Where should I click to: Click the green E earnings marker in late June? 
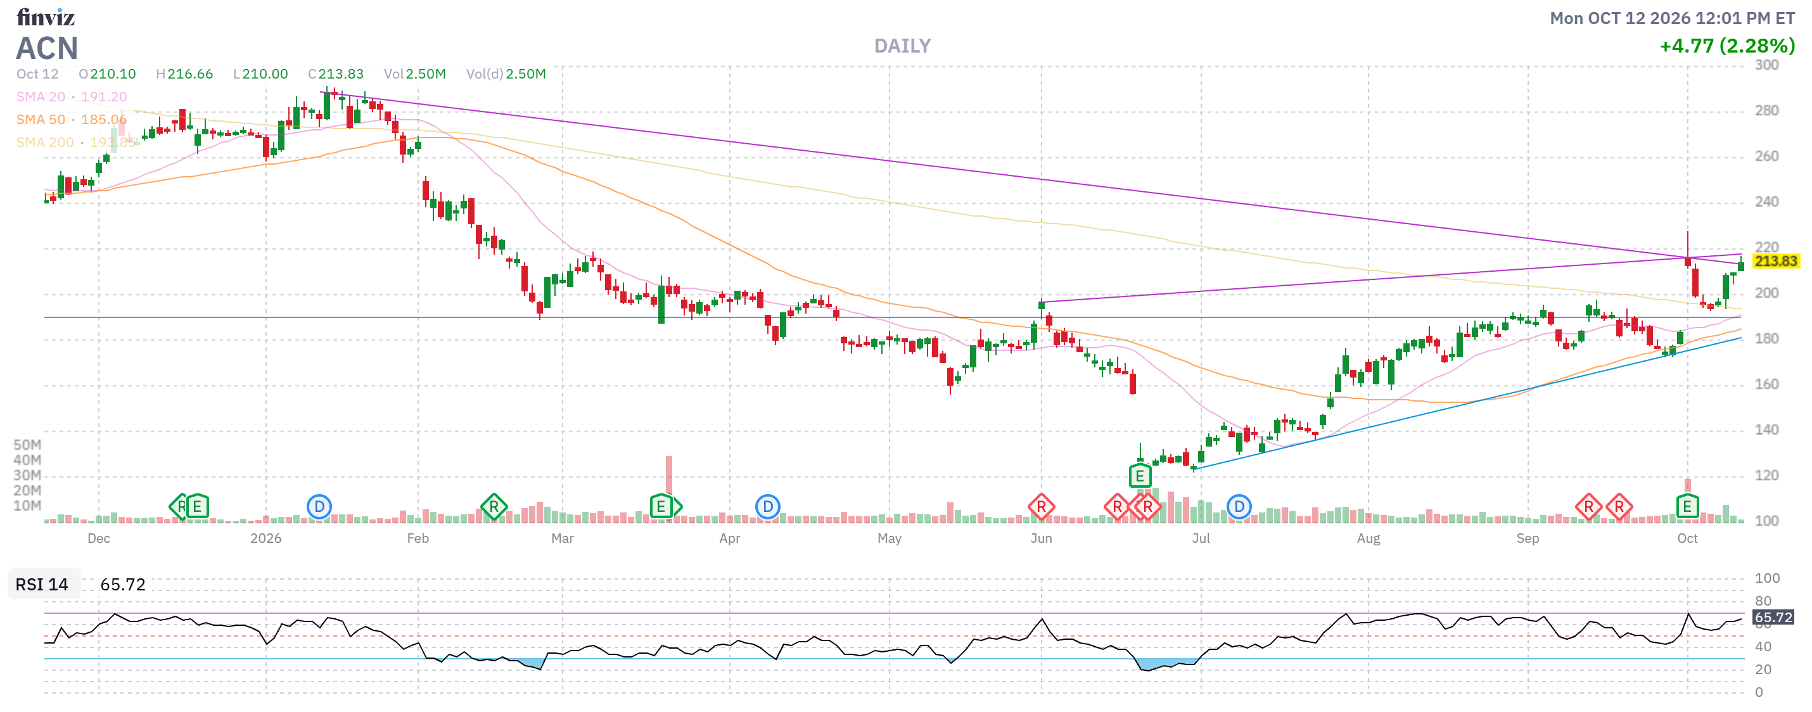[1140, 476]
